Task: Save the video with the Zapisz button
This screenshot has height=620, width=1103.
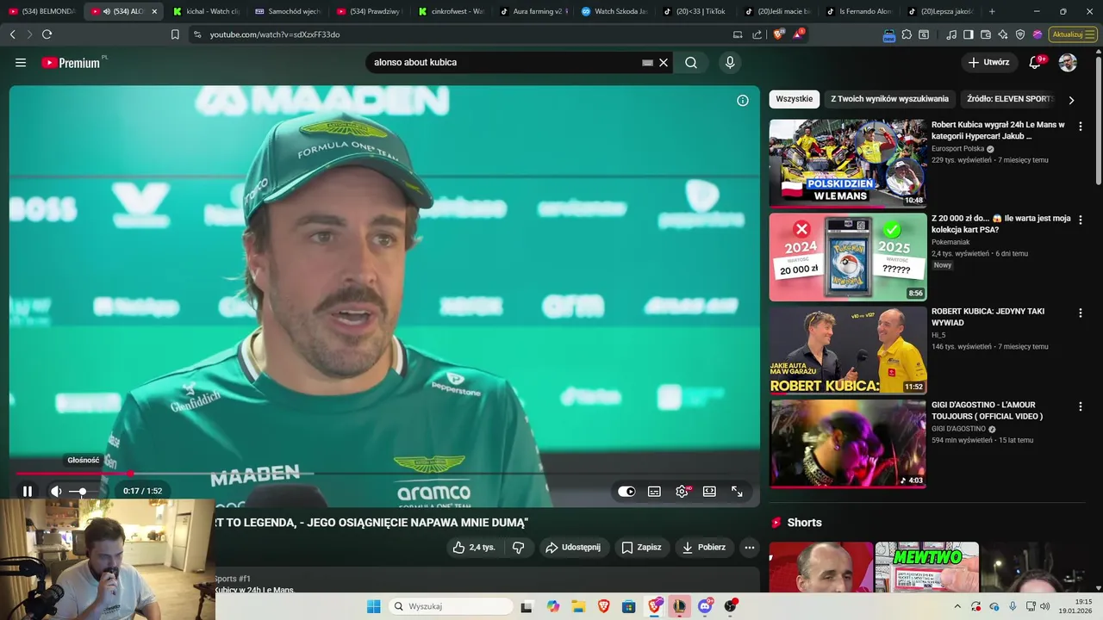Action: pyautogui.click(x=642, y=548)
